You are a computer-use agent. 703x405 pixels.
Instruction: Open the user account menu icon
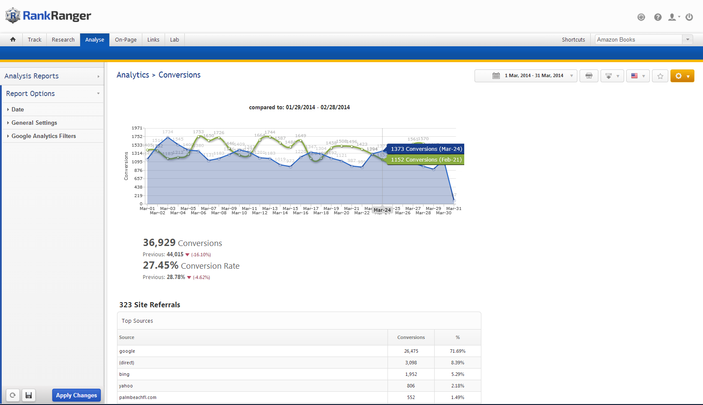(x=673, y=17)
